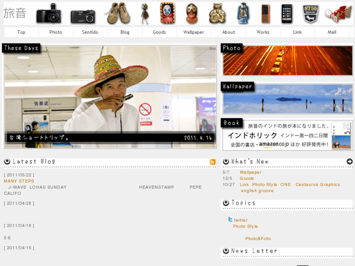Open the twitter link in Topics
Image resolution: width=355 pixels, height=266 pixels.
[x=241, y=220]
